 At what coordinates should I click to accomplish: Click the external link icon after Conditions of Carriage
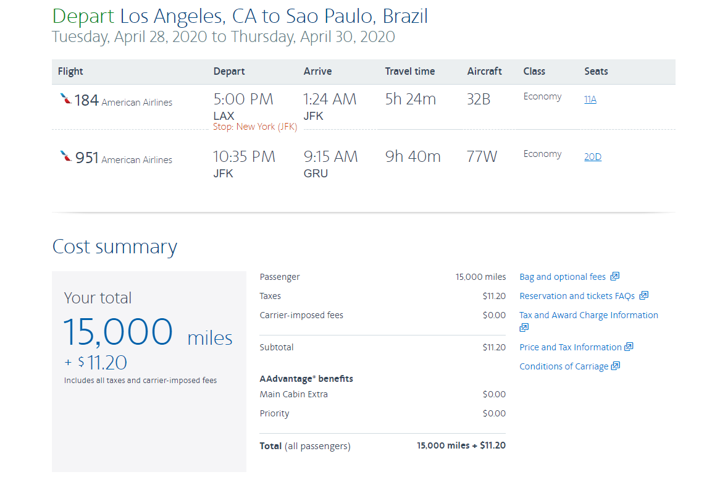pos(615,366)
